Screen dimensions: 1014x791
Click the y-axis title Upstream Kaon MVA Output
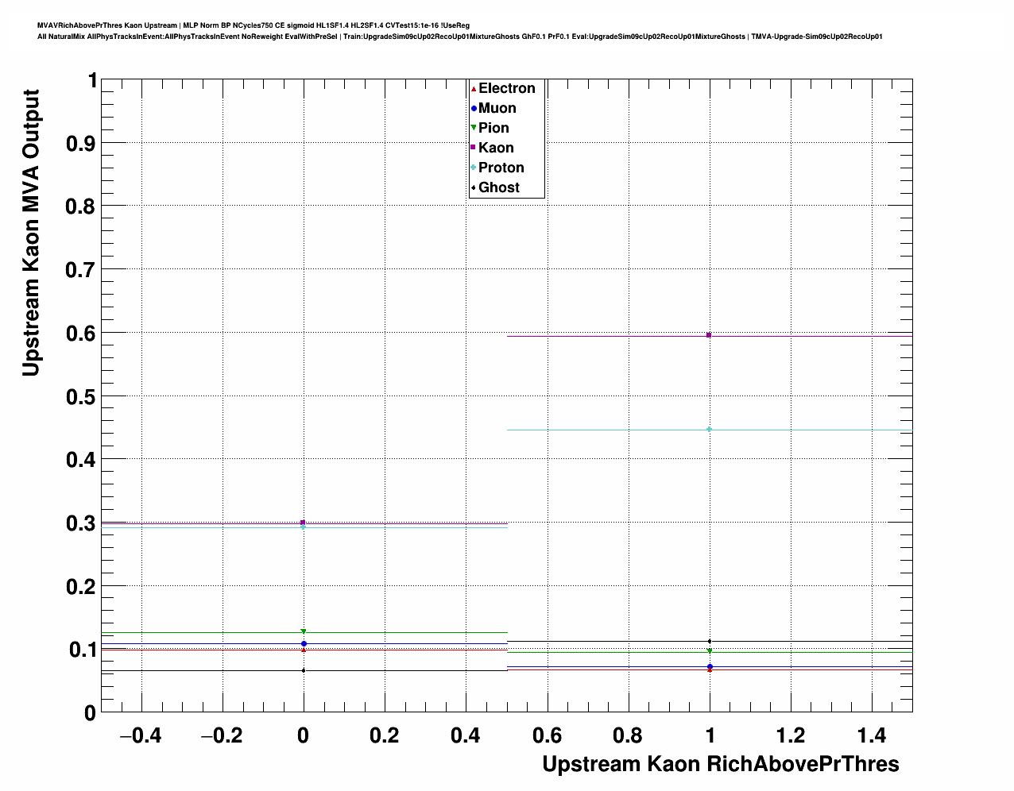[30, 233]
